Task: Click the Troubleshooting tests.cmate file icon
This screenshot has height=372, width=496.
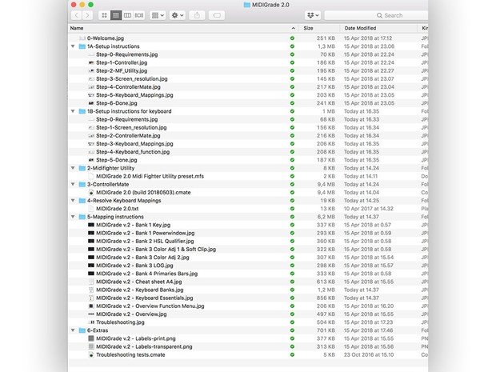Action: 91,354
